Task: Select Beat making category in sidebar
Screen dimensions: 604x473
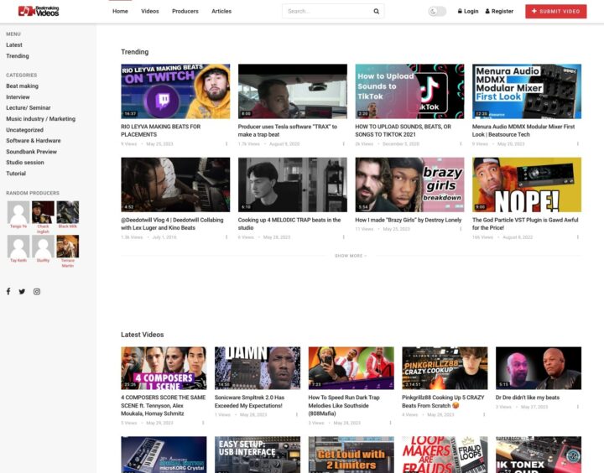Action: 22,86
